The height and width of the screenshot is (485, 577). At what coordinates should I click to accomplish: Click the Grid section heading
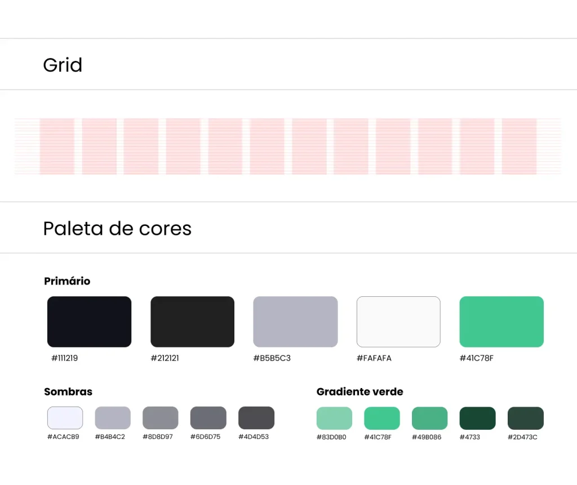tap(63, 65)
